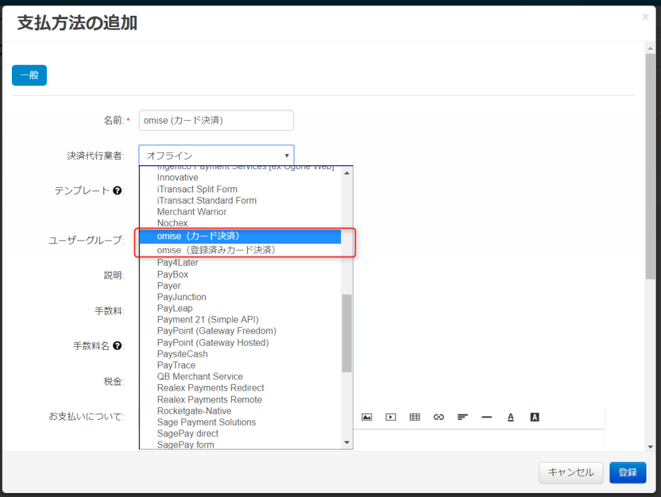Click the text alignment icon in editor toolbar
Image resolution: width=661 pixels, height=497 pixels.
(463, 417)
